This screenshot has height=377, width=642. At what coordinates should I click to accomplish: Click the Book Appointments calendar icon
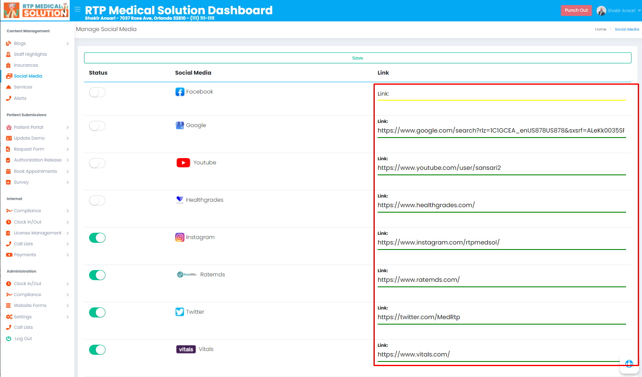(8, 171)
